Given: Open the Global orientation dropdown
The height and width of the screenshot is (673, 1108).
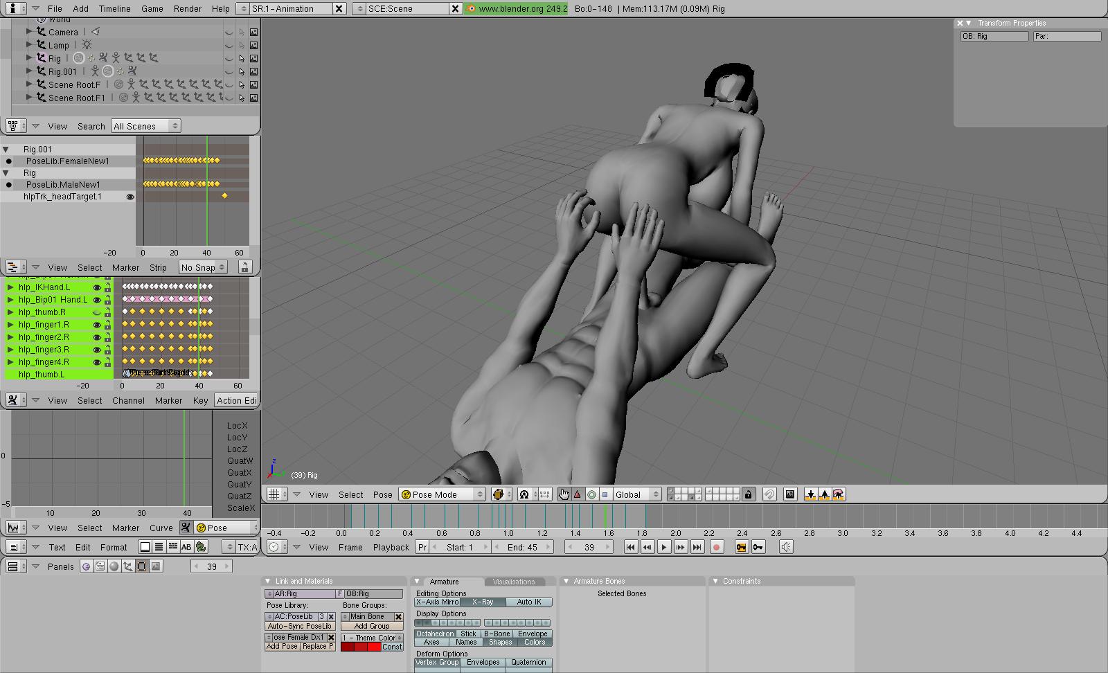Looking at the screenshot, I should pos(636,494).
